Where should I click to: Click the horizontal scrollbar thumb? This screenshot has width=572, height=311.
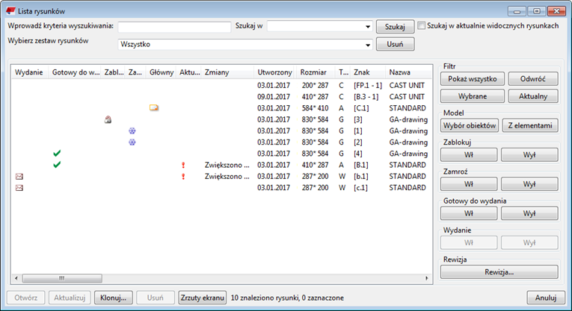click(x=62, y=278)
